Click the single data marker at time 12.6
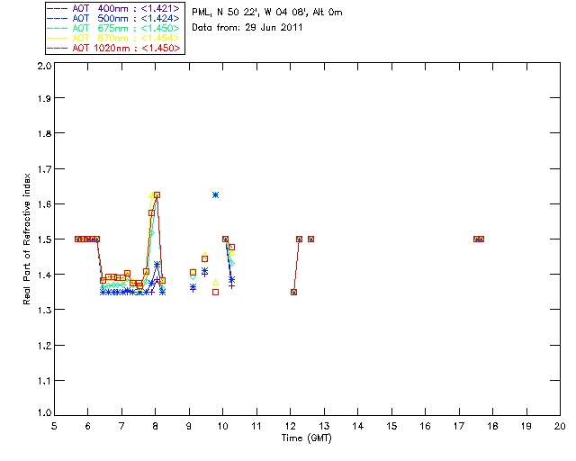576x461 pixels. point(310,239)
